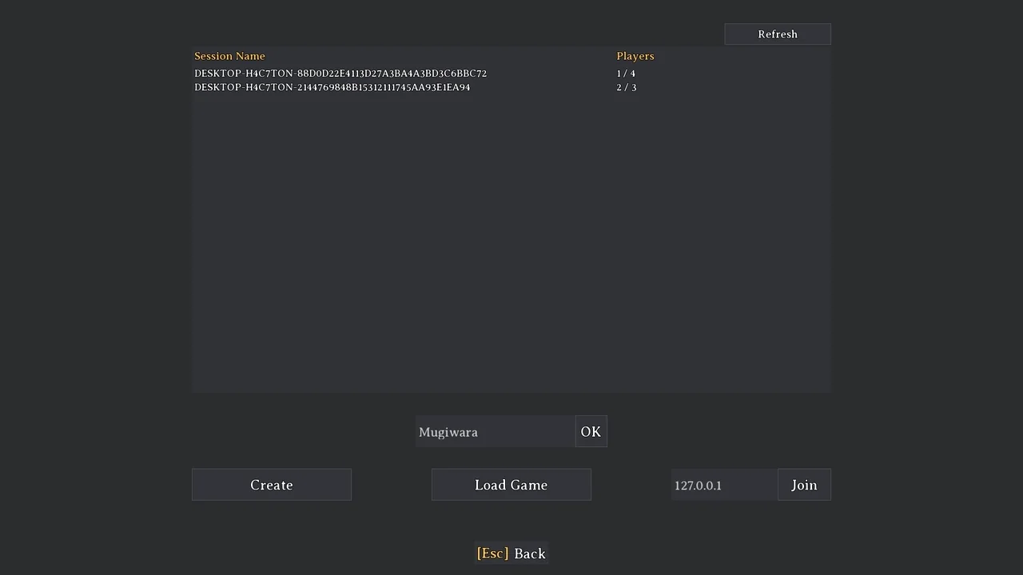Image resolution: width=1023 pixels, height=575 pixels.
Task: Focus the Mugiwara player name field
Action: (495, 431)
